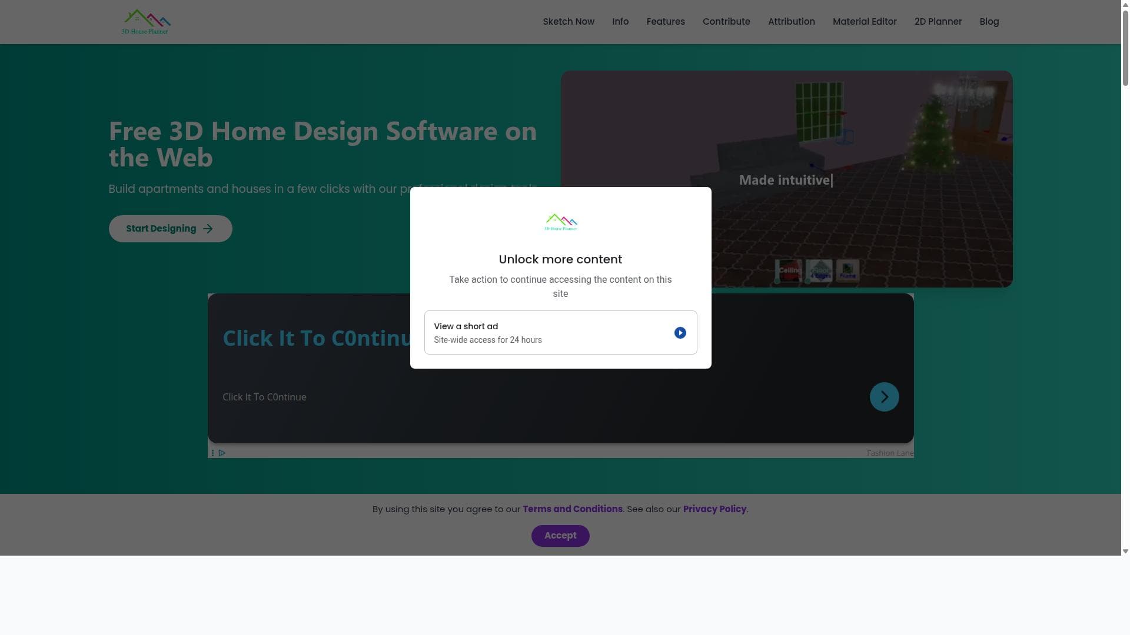Click the 'Made intuitive' text in preview
The height and width of the screenshot is (635, 1130).
pos(785,180)
